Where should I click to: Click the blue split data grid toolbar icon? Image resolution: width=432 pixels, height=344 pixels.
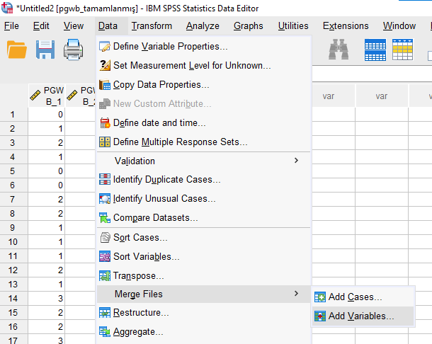click(x=375, y=50)
